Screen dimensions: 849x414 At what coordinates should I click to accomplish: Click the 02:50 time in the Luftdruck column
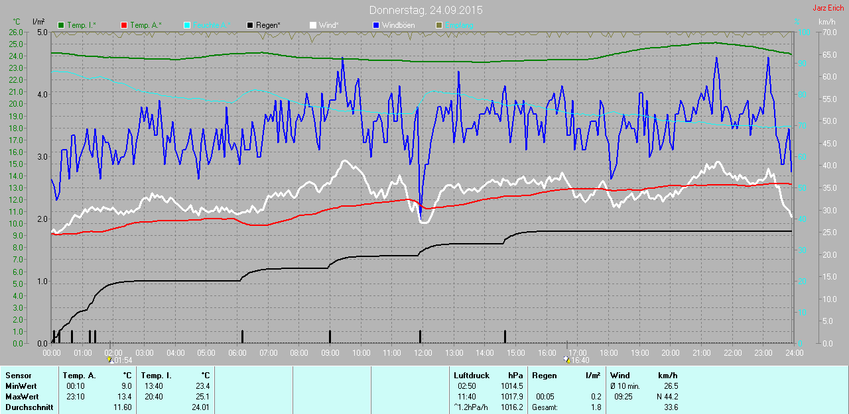click(x=467, y=386)
